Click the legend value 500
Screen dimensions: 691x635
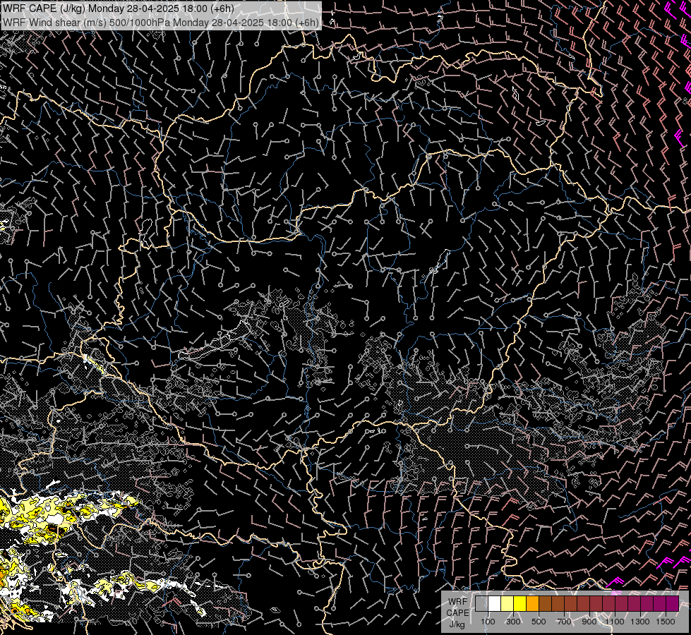pos(539,622)
